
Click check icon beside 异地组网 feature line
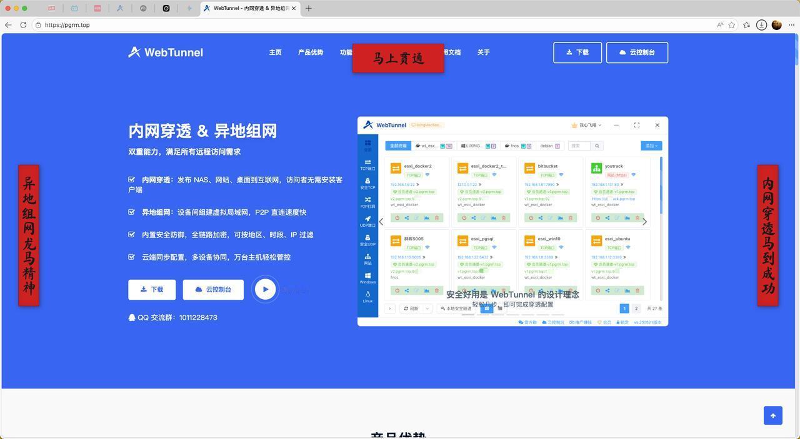tap(132, 212)
